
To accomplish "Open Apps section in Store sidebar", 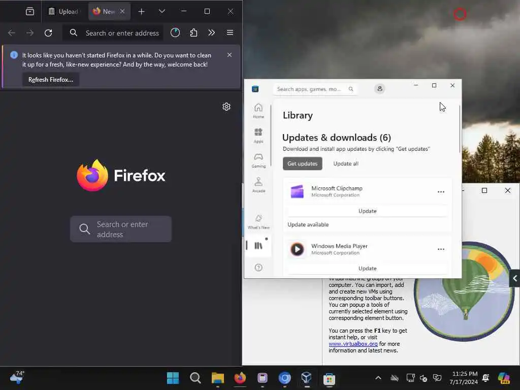I will [258, 135].
